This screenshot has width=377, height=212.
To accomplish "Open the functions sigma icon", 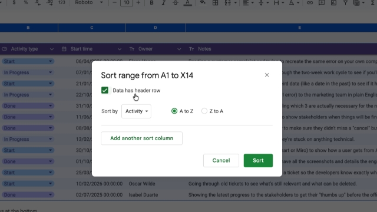I will [x=373, y=2].
